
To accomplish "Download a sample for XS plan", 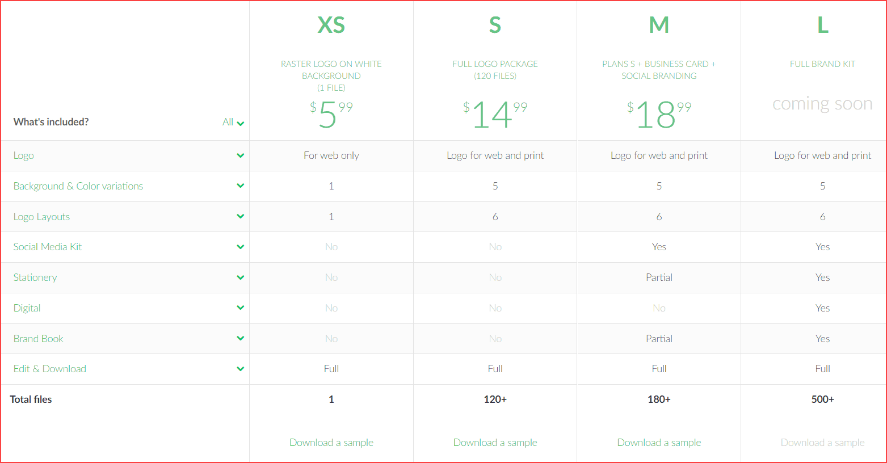I will [331, 443].
